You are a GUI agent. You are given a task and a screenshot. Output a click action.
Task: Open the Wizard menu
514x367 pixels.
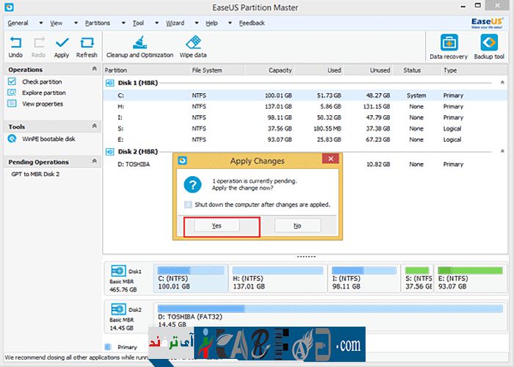(175, 23)
